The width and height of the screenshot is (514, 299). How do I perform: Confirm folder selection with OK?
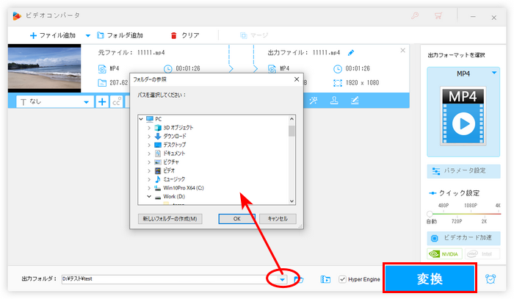236,219
